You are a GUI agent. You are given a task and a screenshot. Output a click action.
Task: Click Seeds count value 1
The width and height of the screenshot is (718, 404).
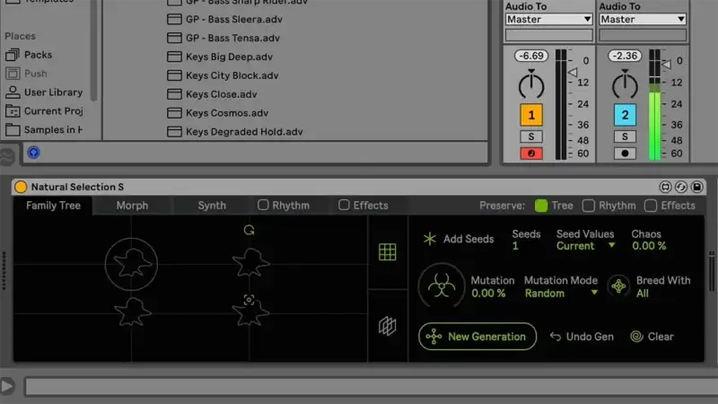pos(515,246)
